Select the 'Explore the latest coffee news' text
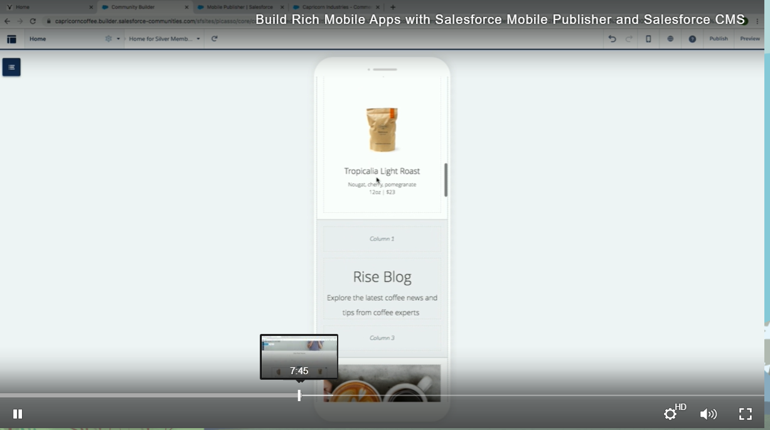This screenshot has width=770, height=430. pos(382,305)
